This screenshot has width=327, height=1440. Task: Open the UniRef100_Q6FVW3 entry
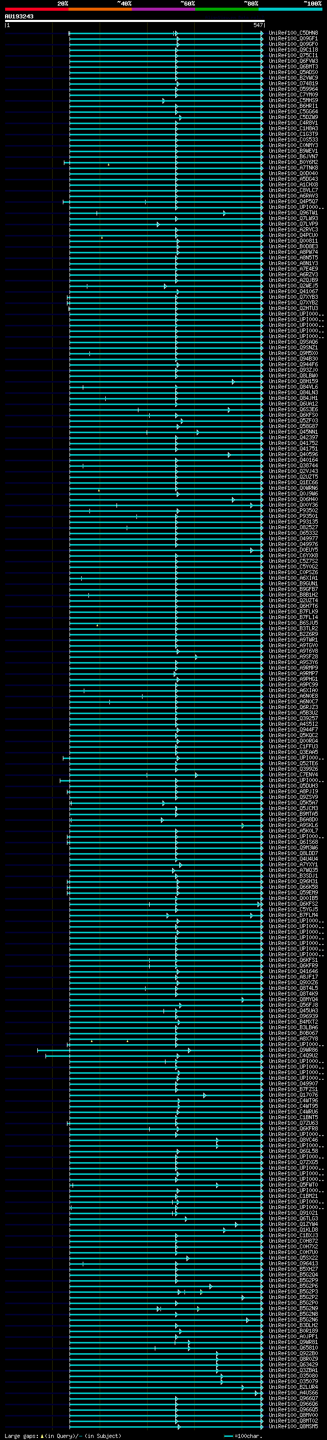click(x=293, y=61)
